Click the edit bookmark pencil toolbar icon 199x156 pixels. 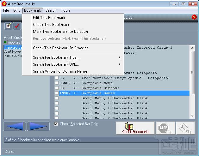8,26
